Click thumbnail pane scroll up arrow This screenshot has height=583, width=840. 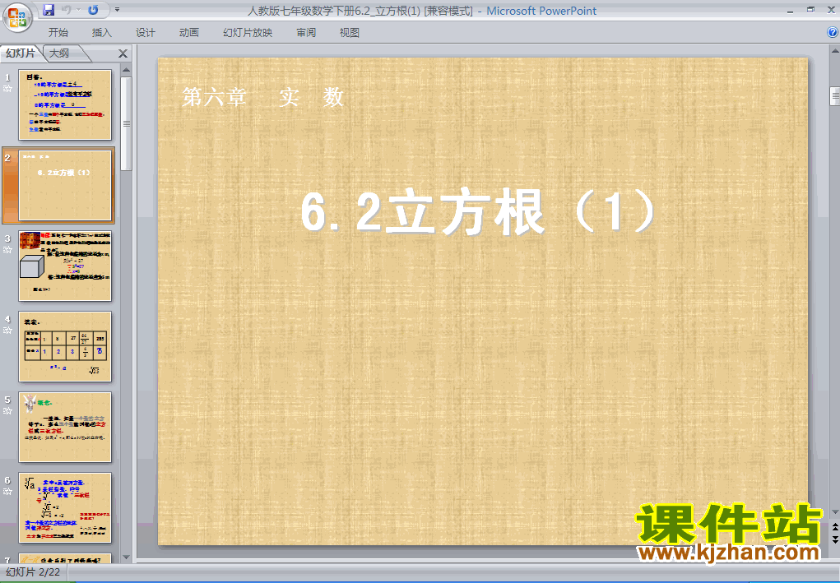pyautogui.click(x=127, y=70)
